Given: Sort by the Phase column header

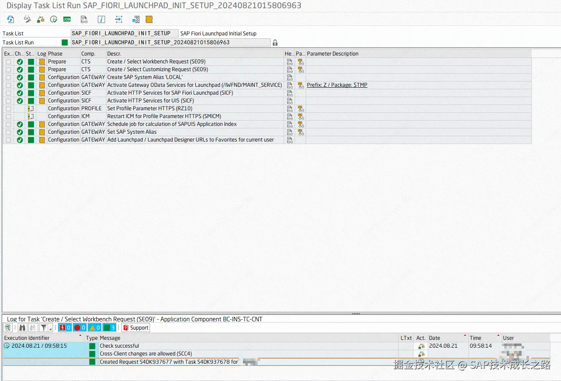Looking at the screenshot, I should 63,54.
